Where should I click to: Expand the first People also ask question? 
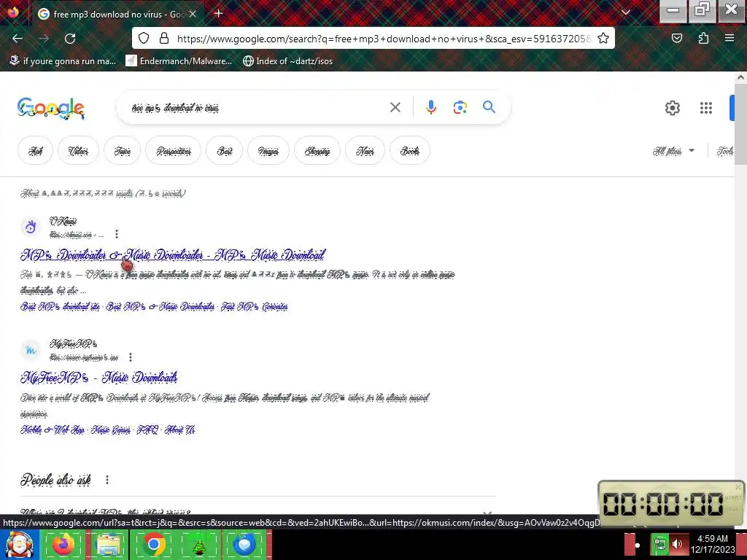coord(258,513)
